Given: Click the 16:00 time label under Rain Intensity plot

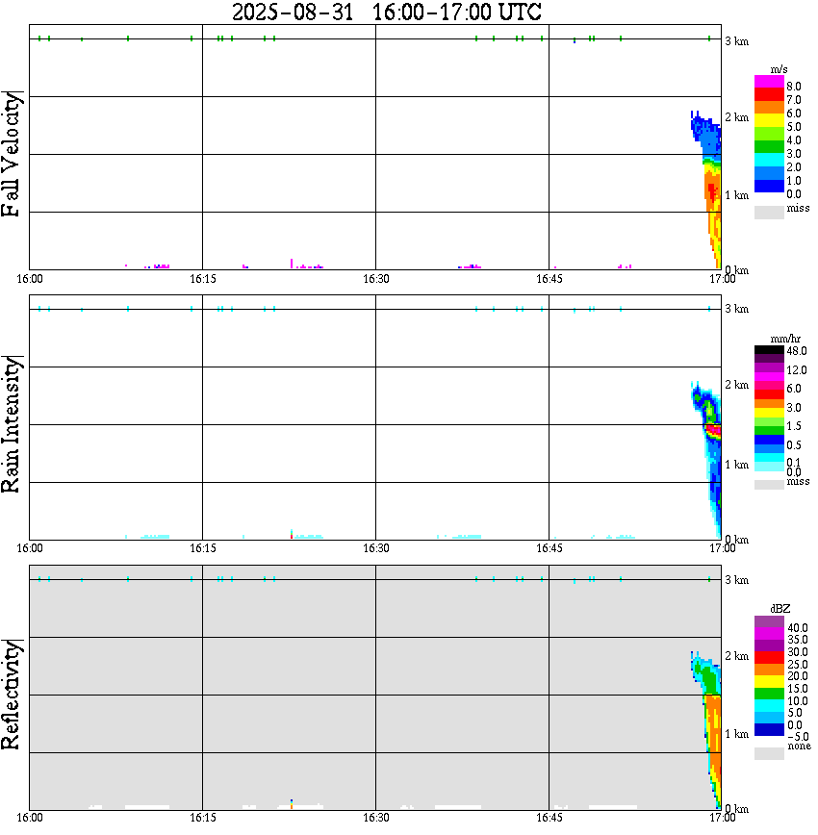Looking at the screenshot, I should pyautogui.click(x=30, y=548).
